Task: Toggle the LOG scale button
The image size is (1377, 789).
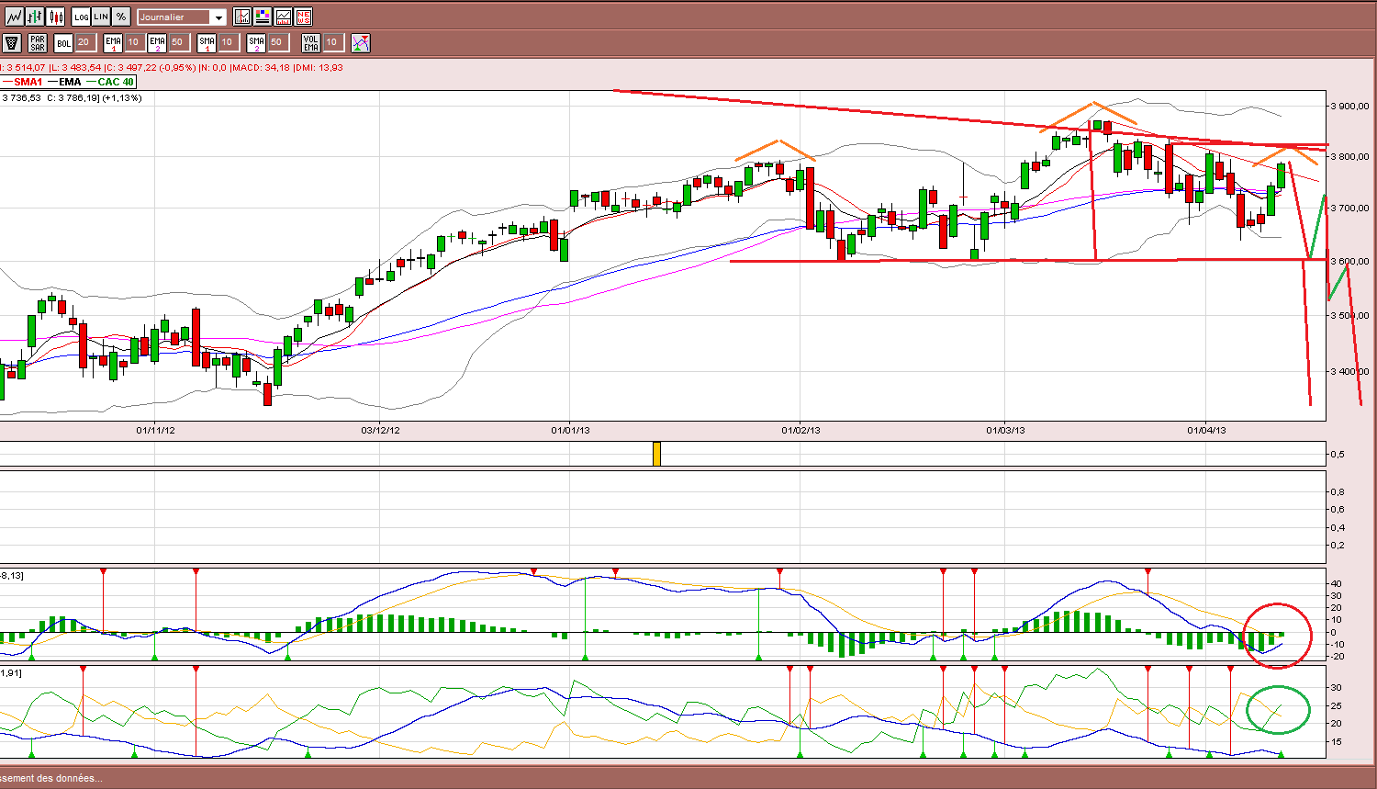Action: click(81, 17)
